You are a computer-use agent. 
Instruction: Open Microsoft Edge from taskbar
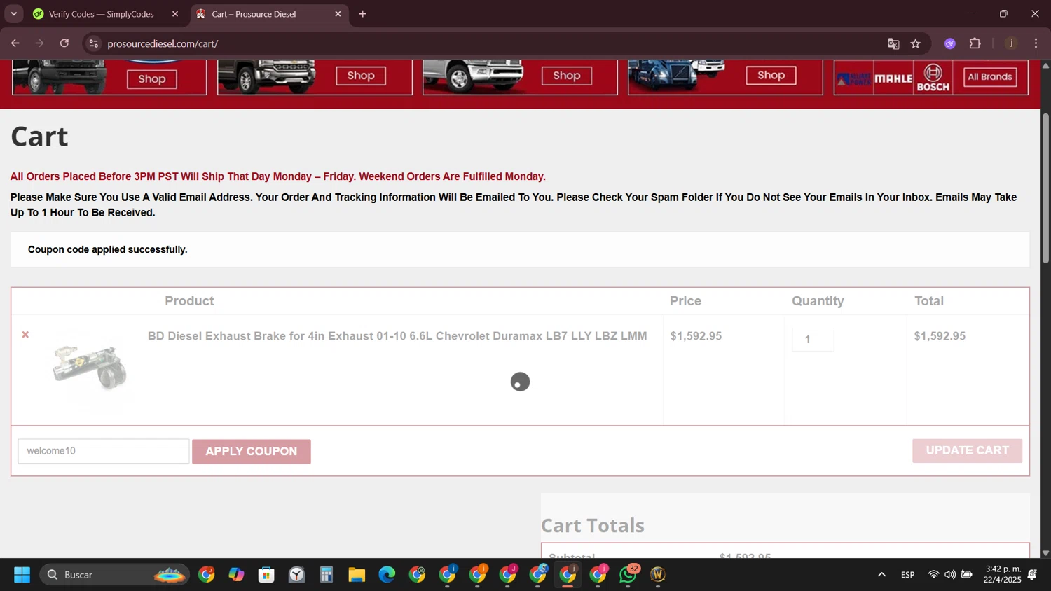tap(387, 575)
